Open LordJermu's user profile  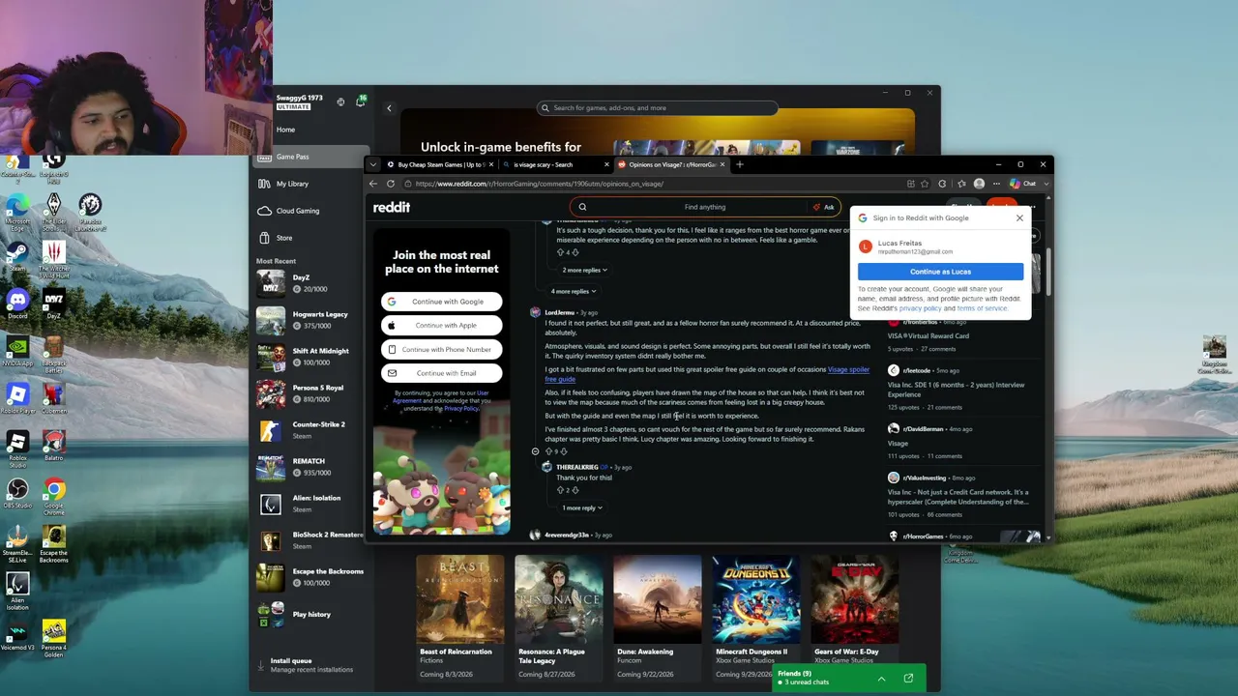pos(559,312)
